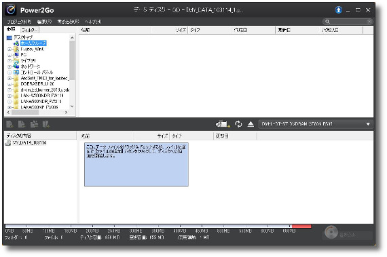Click the blue update arrow icon in title bar
Image resolution: width=387 pixels, height=257 pixels.
(338, 10)
